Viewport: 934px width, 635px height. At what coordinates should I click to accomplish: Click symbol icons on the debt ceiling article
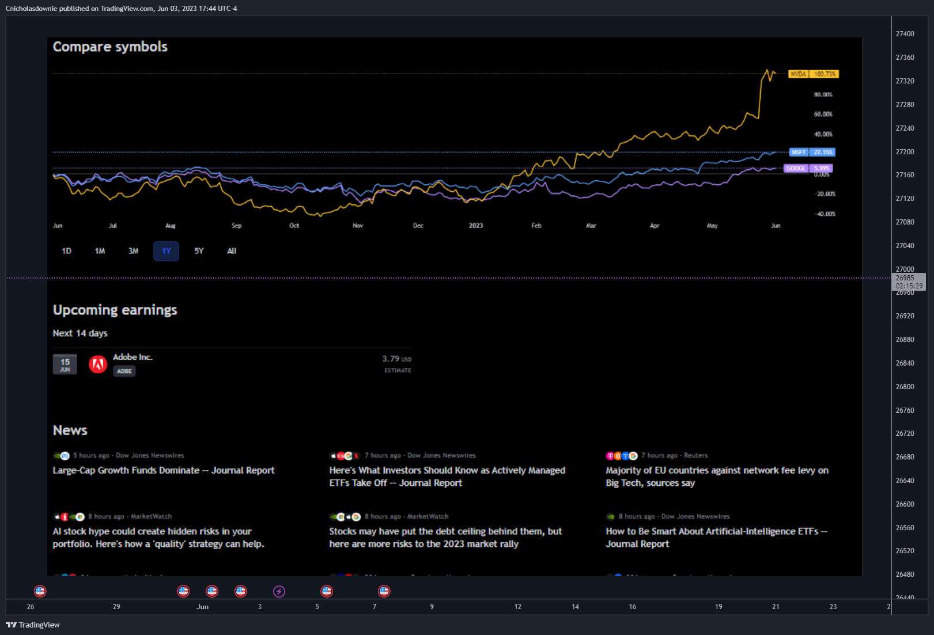pyautogui.click(x=345, y=516)
